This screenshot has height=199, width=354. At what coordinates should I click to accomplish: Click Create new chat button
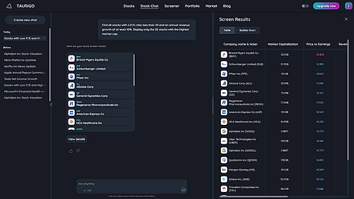[25, 20]
